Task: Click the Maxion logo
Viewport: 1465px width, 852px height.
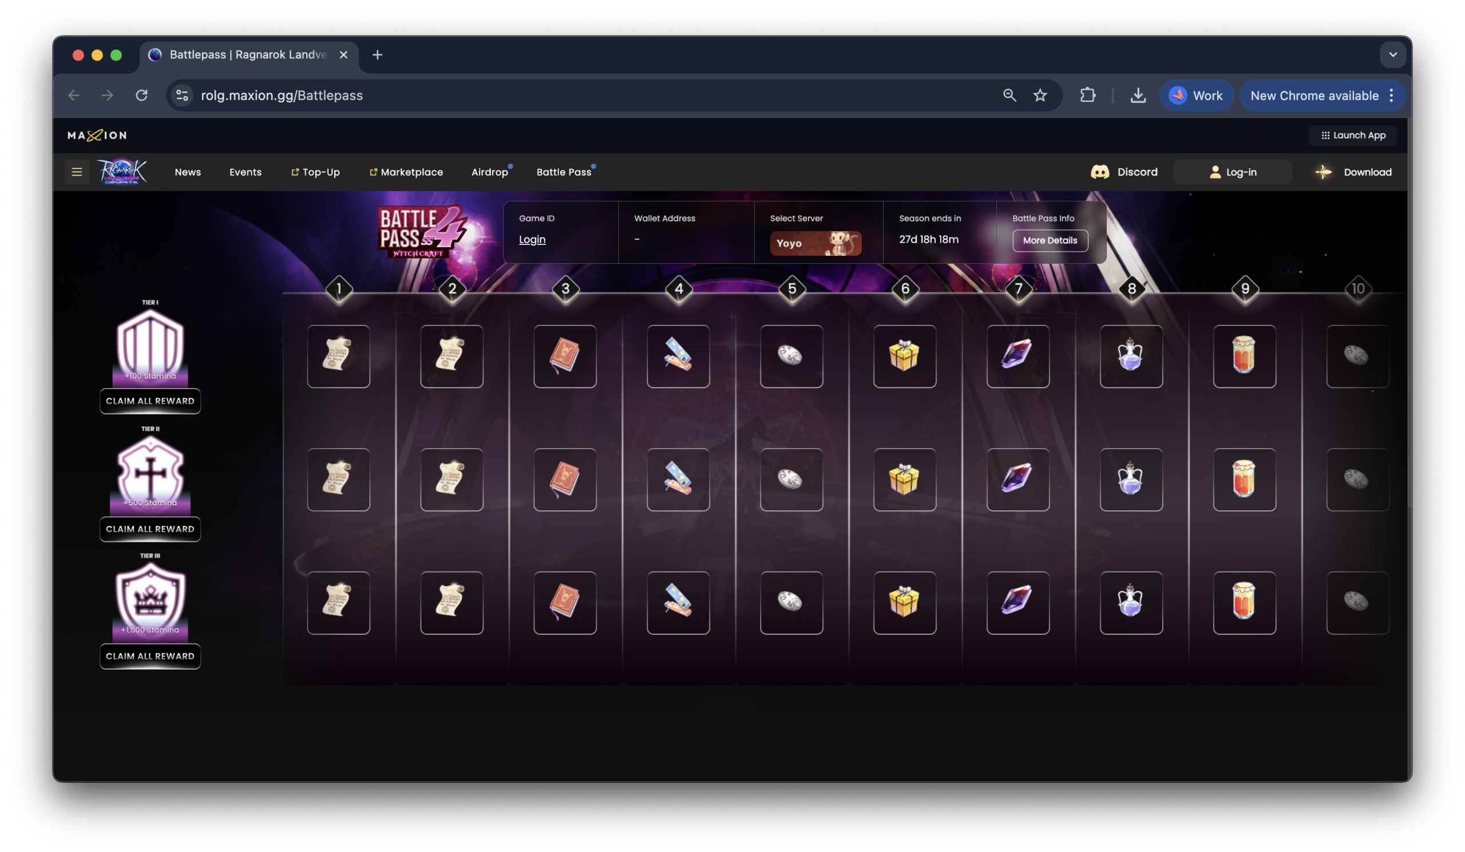Action: (x=97, y=136)
